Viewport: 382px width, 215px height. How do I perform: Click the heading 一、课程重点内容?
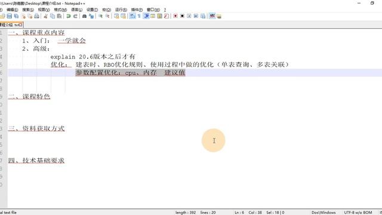[36, 32]
